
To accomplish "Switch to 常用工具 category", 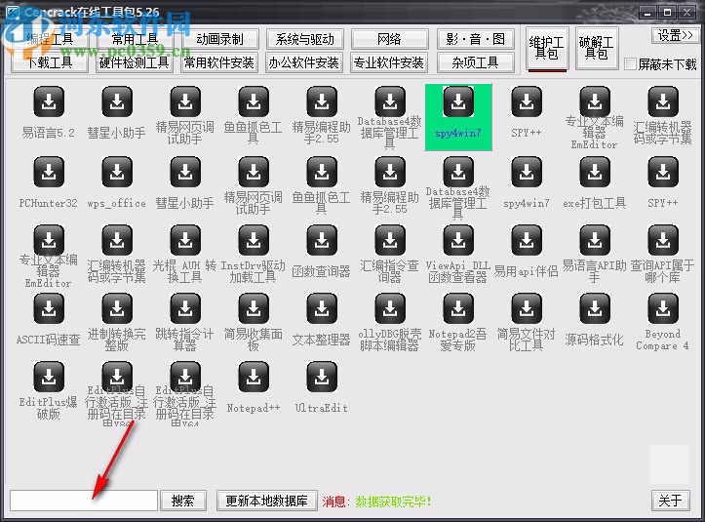I will click(135, 39).
